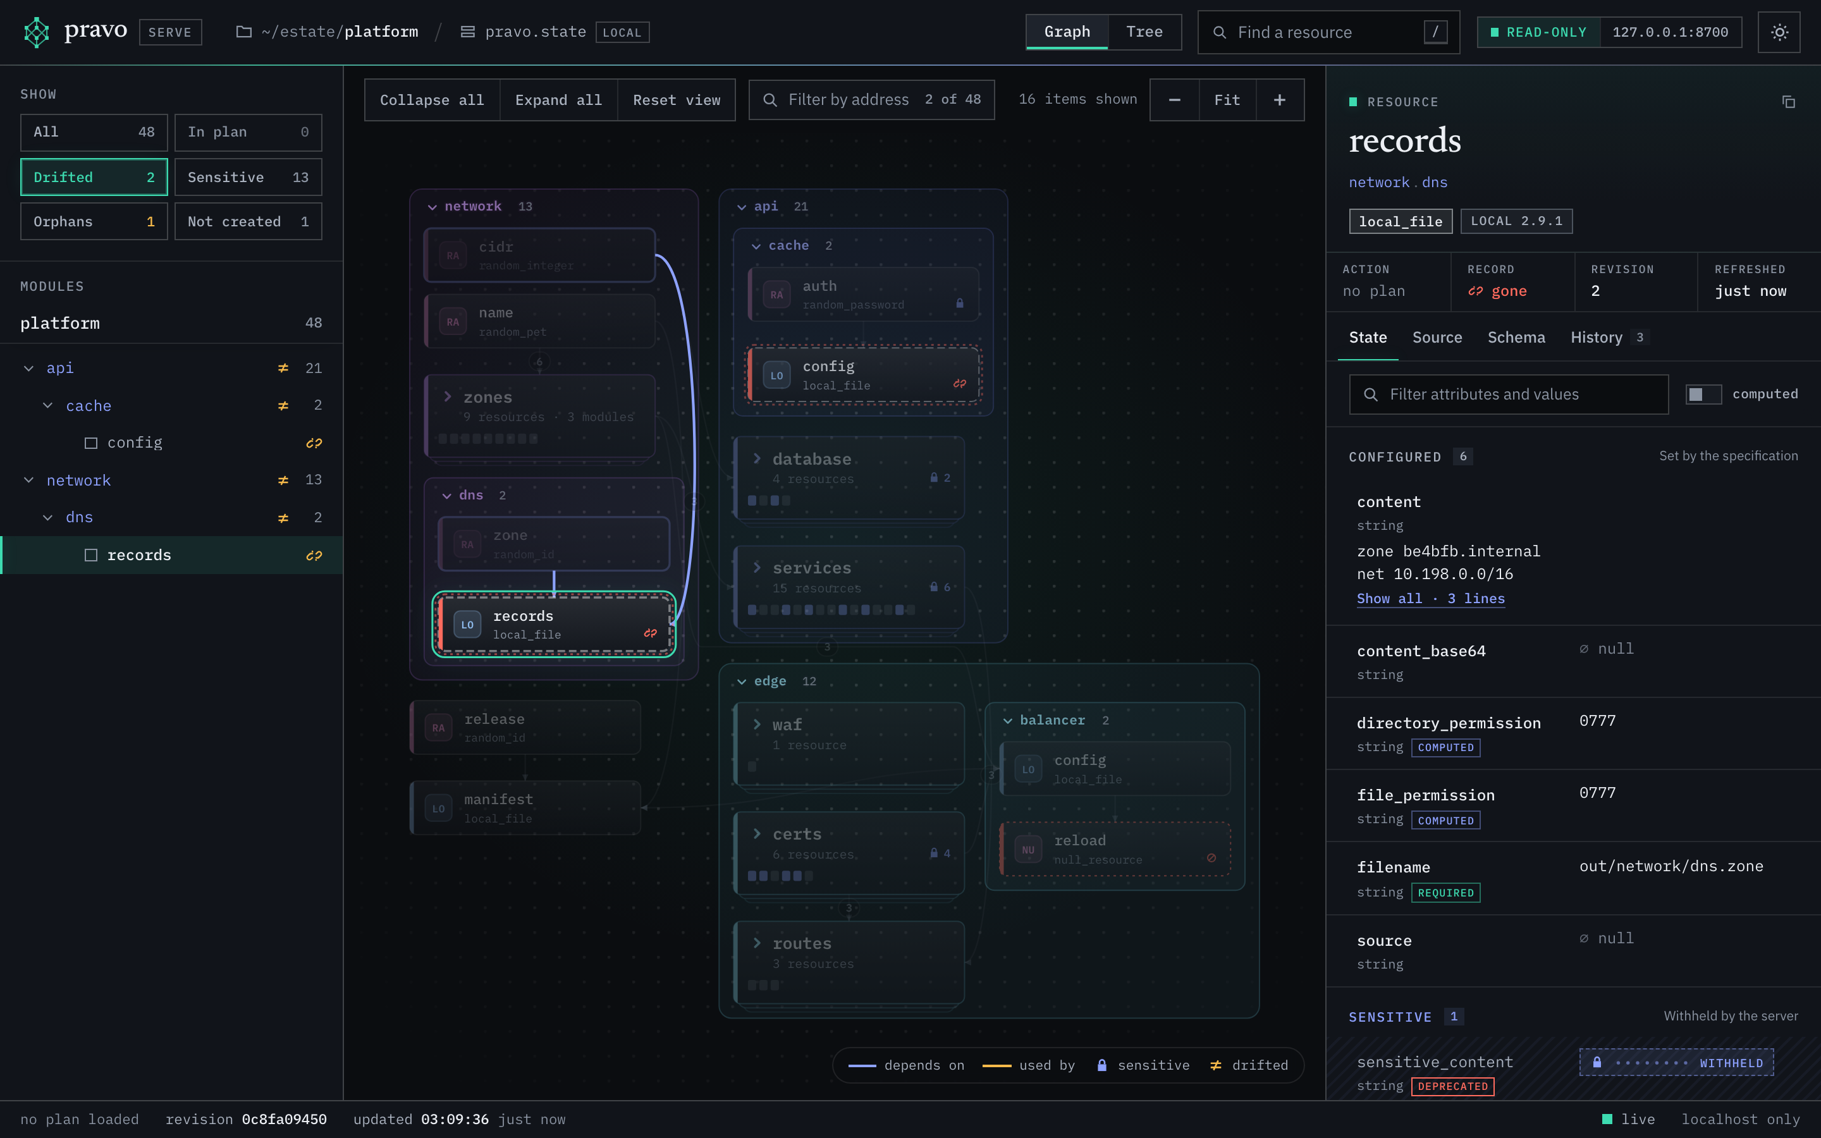
Task: Click the search icon in Filter attributes field
Action: coord(1370,395)
